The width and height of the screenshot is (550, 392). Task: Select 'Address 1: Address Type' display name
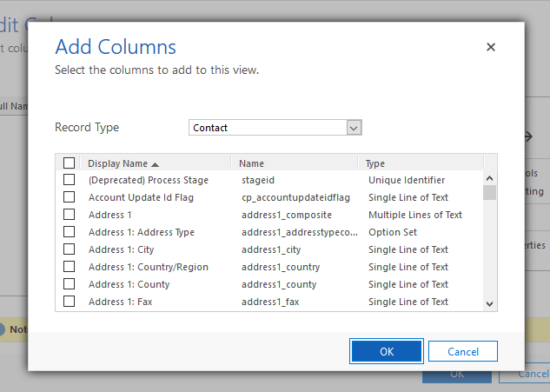point(142,232)
